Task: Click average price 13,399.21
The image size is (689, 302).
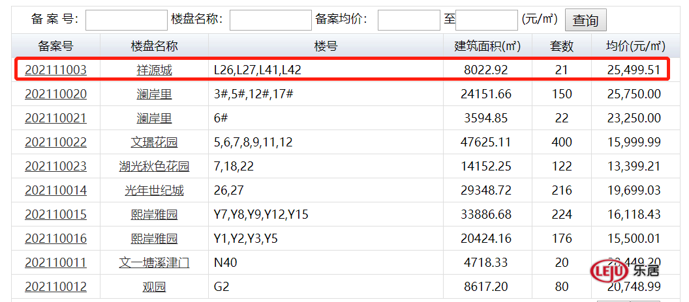Action: point(634,167)
